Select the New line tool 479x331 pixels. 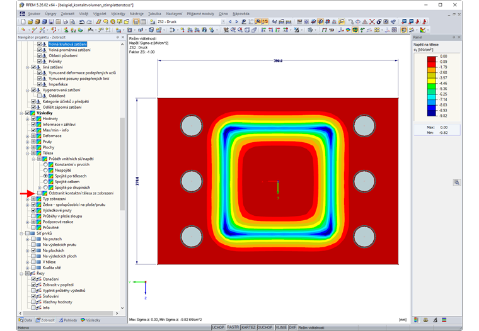[35, 30]
